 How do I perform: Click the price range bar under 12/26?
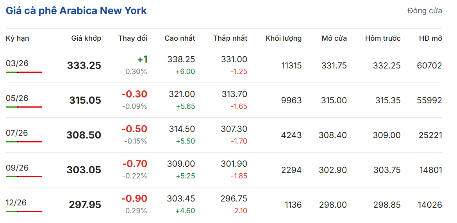click(24, 211)
